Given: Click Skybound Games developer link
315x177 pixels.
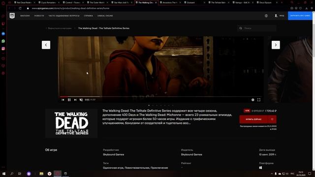Looking at the screenshot, I should click(114, 154).
